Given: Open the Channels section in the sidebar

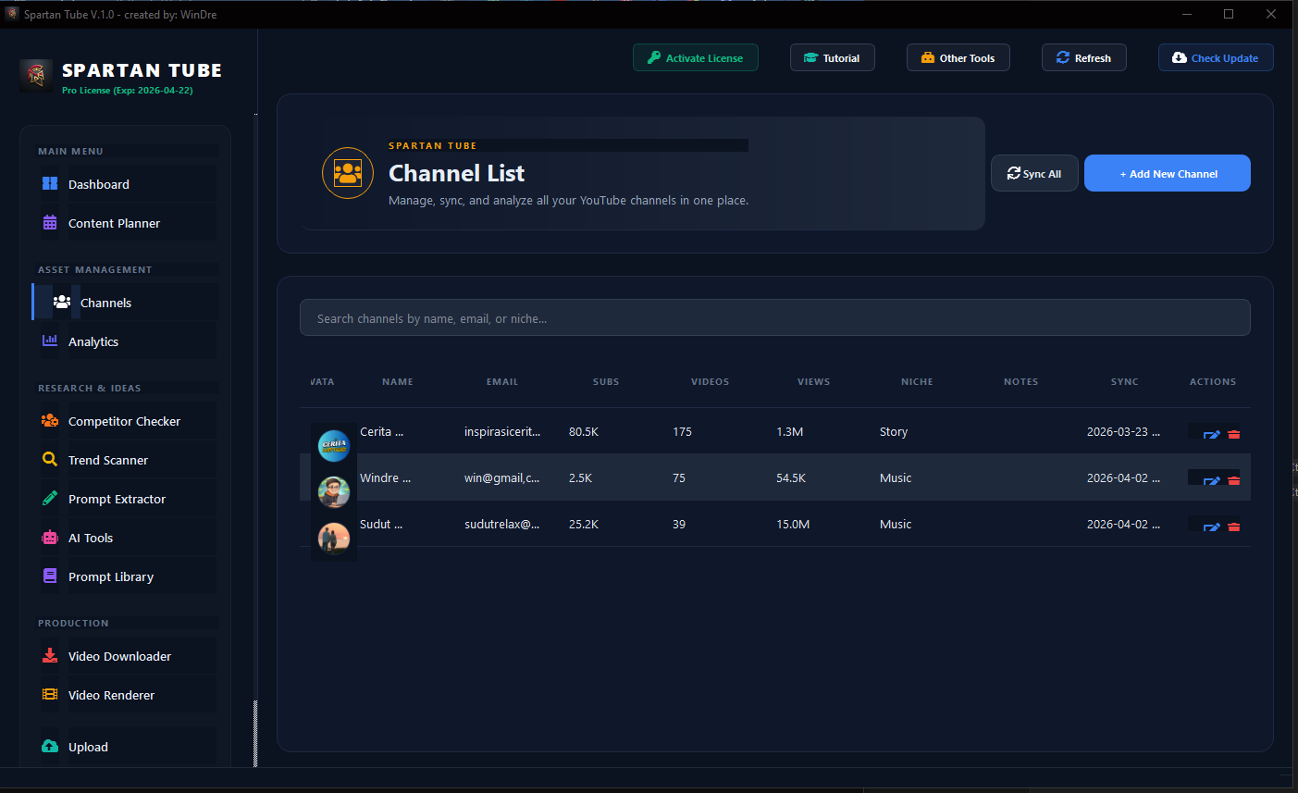Looking at the screenshot, I should [x=105, y=302].
